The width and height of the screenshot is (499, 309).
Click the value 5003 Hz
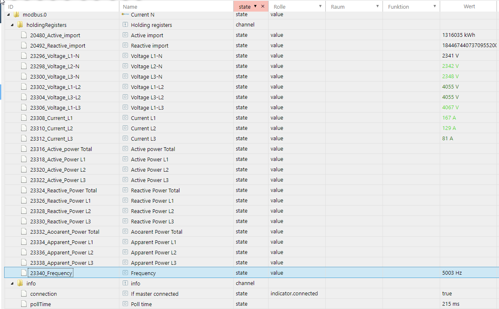pos(452,273)
